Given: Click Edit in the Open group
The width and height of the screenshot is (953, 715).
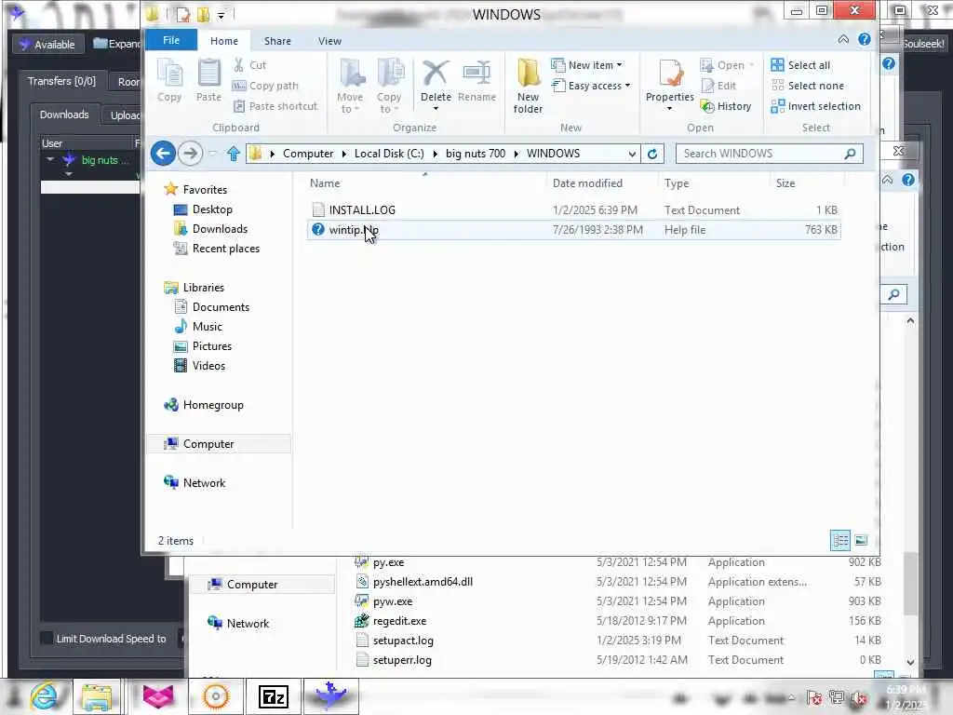Looking at the screenshot, I should 718,86.
